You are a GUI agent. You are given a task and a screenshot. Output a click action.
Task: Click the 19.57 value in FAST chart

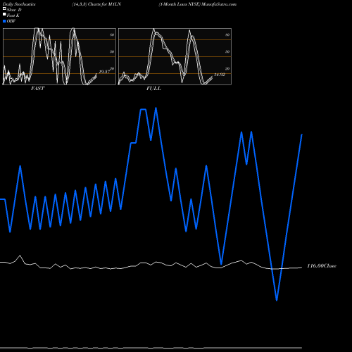[104, 72]
